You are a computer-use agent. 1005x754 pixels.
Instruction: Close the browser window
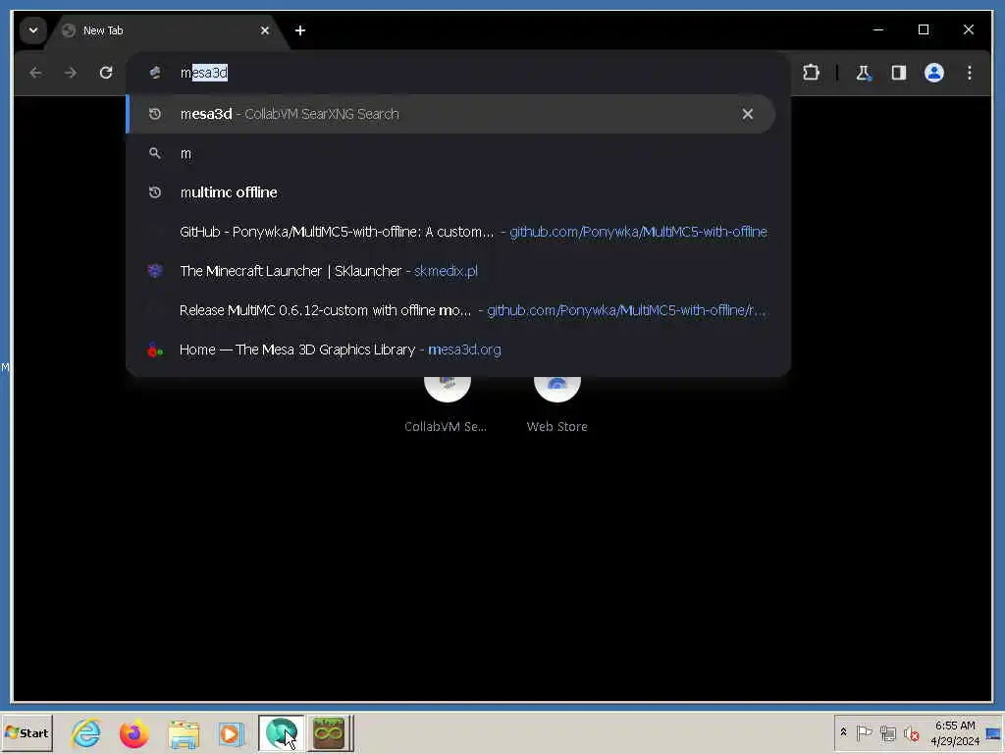pyautogui.click(x=969, y=29)
